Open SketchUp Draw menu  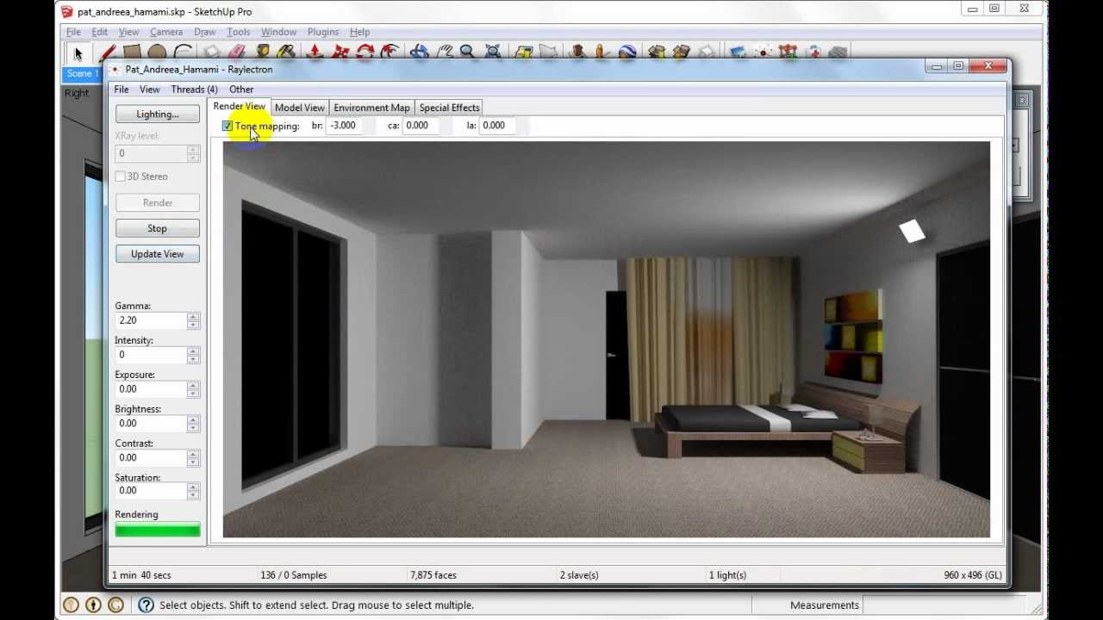[x=205, y=32]
